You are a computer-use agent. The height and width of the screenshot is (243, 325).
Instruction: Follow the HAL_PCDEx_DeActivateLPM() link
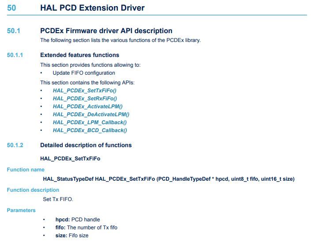pos(91,114)
